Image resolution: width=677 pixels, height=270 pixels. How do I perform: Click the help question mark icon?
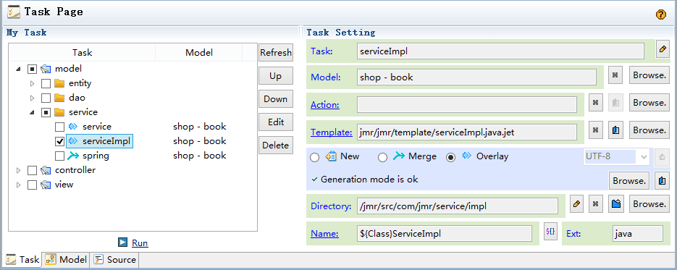tap(660, 14)
